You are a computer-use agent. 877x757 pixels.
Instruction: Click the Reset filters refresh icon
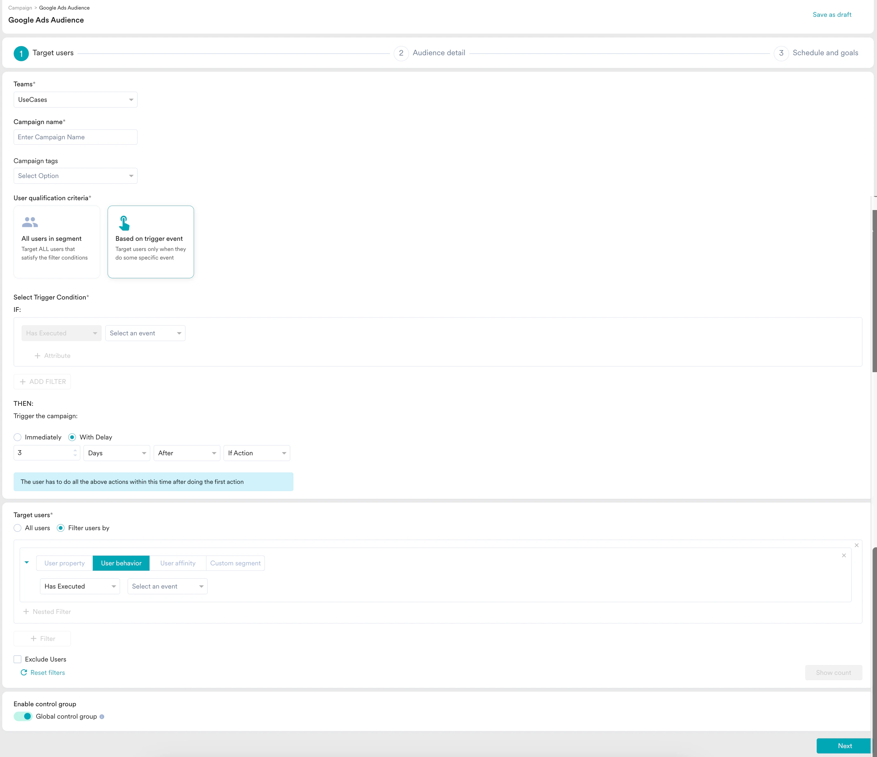click(24, 672)
